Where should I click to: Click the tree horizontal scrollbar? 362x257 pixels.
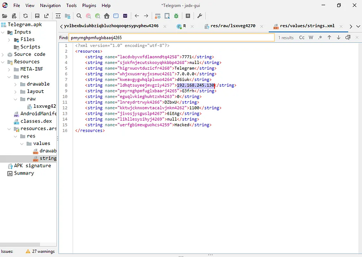20,244
